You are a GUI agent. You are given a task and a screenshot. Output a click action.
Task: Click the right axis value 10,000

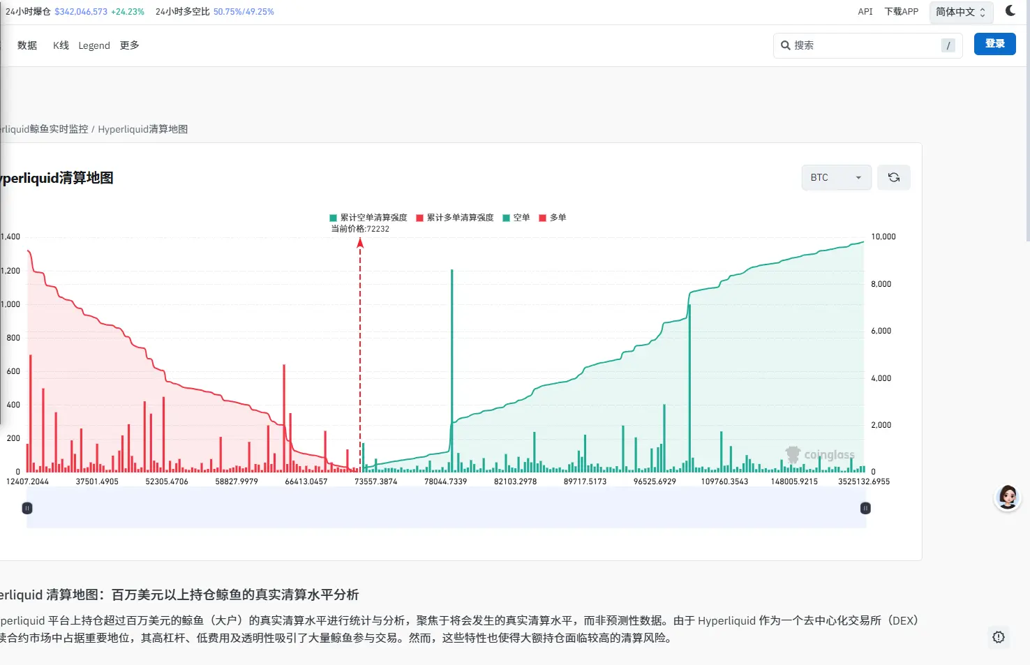(x=883, y=237)
